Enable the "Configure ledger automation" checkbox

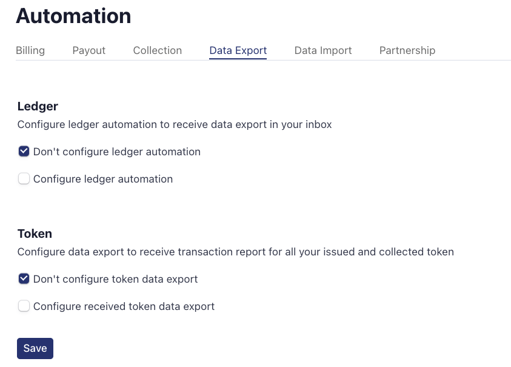click(x=24, y=179)
